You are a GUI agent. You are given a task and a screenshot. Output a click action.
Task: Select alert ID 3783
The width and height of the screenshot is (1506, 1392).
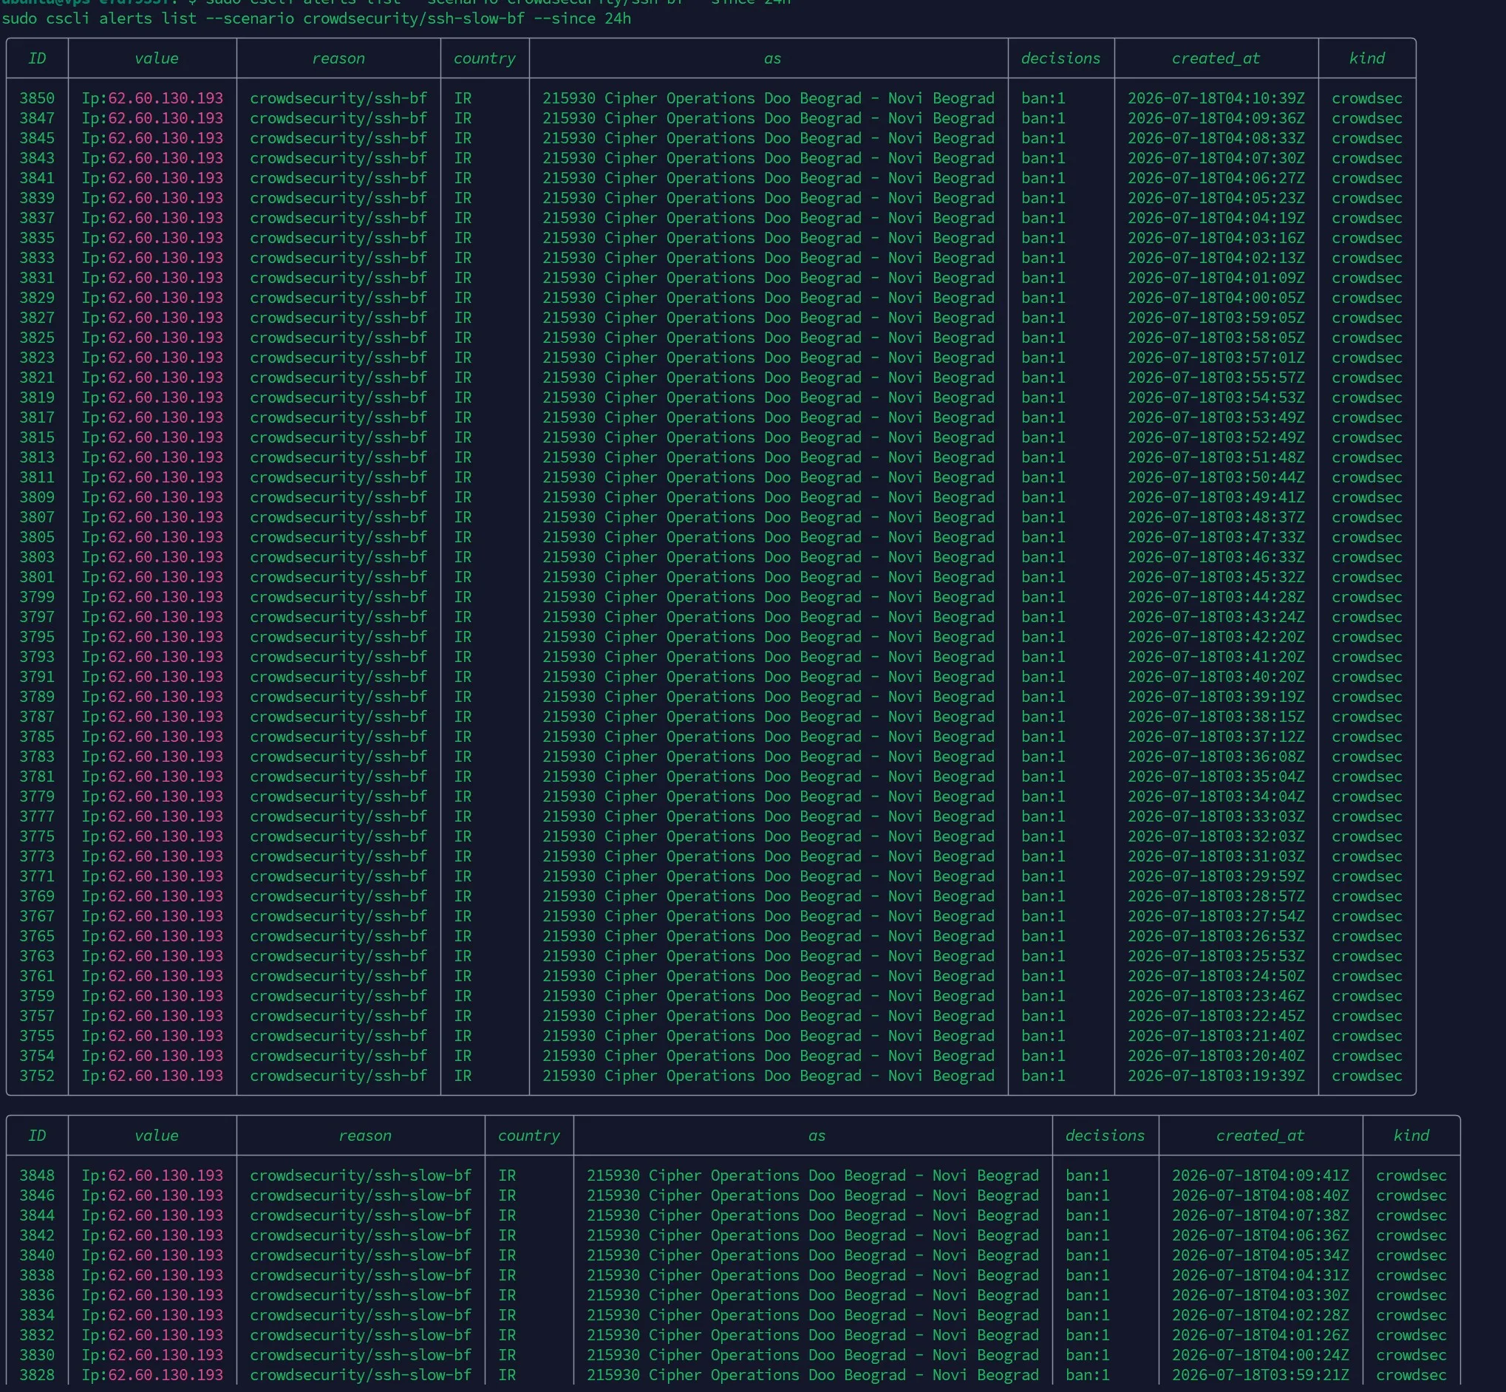[x=37, y=757]
